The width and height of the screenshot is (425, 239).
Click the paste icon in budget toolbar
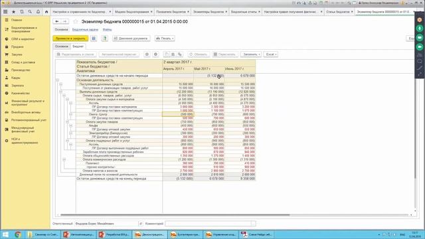click(173, 54)
